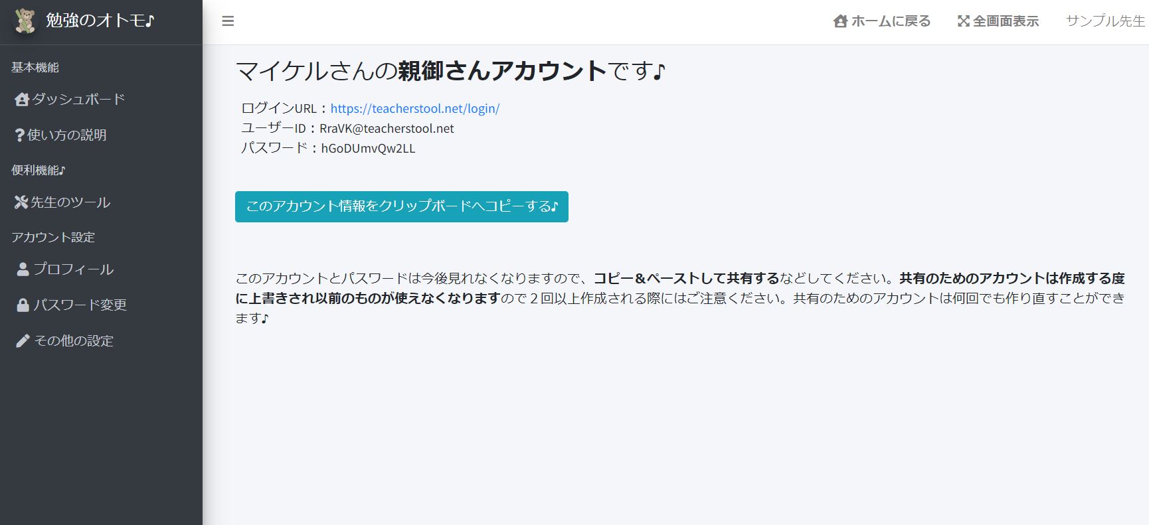Open the teacherstool.net login URL link
This screenshot has width=1149, height=525.
coord(415,108)
